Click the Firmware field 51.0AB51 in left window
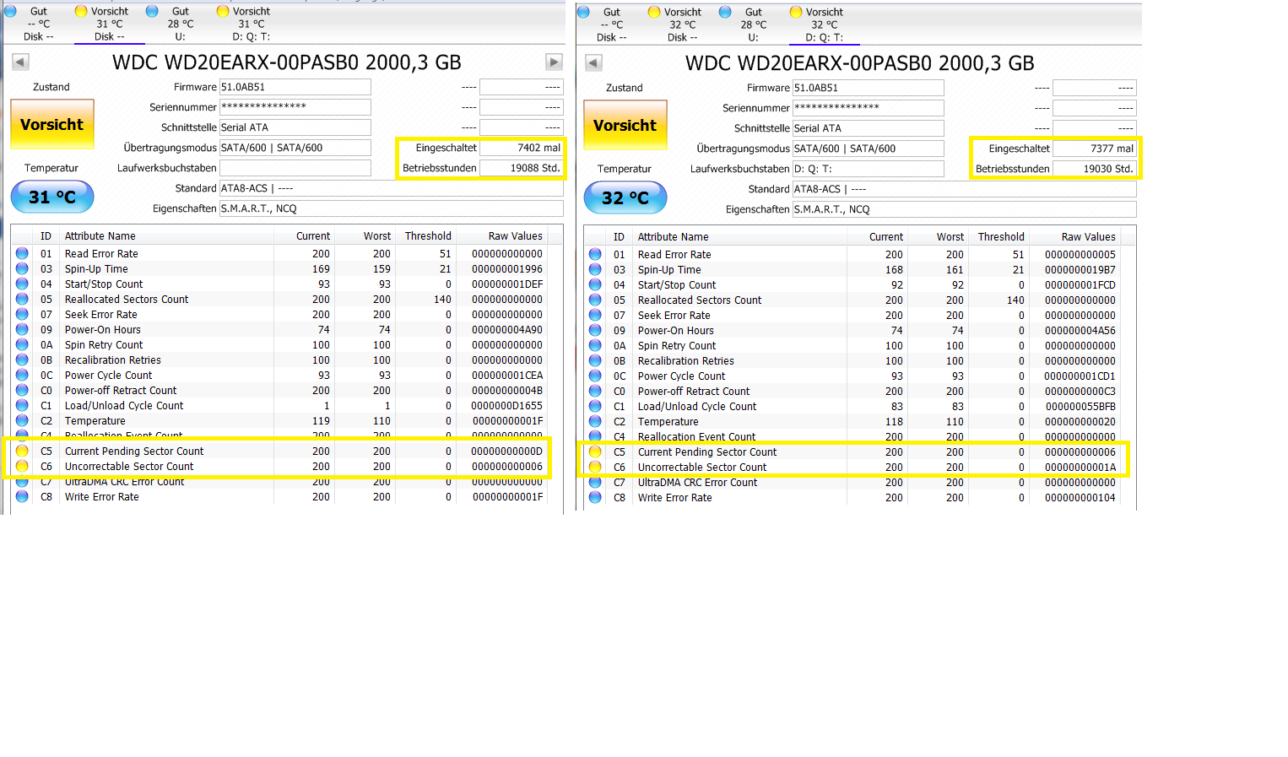This screenshot has width=1288, height=757. 295,87
